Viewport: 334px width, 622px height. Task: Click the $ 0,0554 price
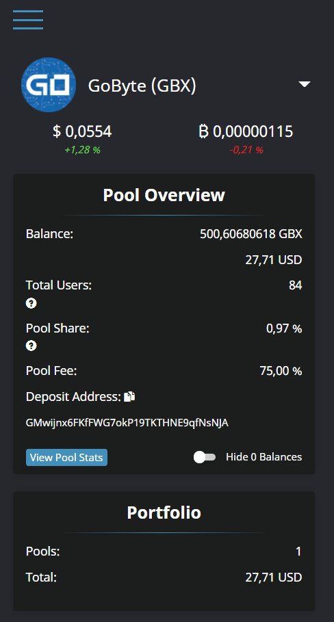(83, 131)
